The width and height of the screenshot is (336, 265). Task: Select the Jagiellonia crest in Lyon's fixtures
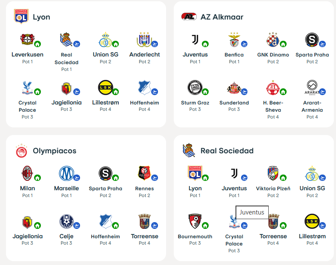click(66, 88)
